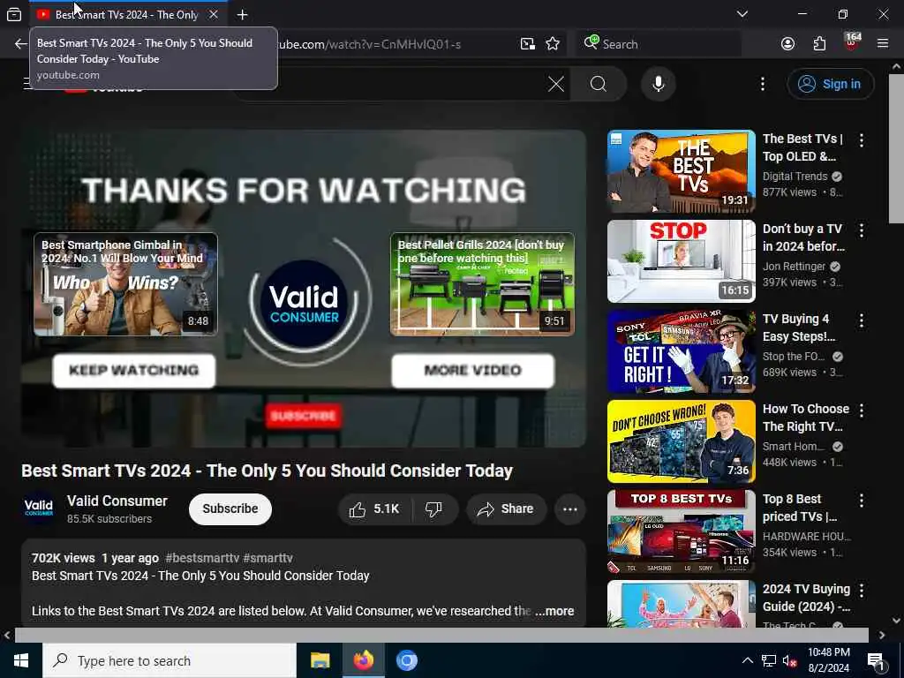Open the Extensions puzzle icon

(x=819, y=44)
